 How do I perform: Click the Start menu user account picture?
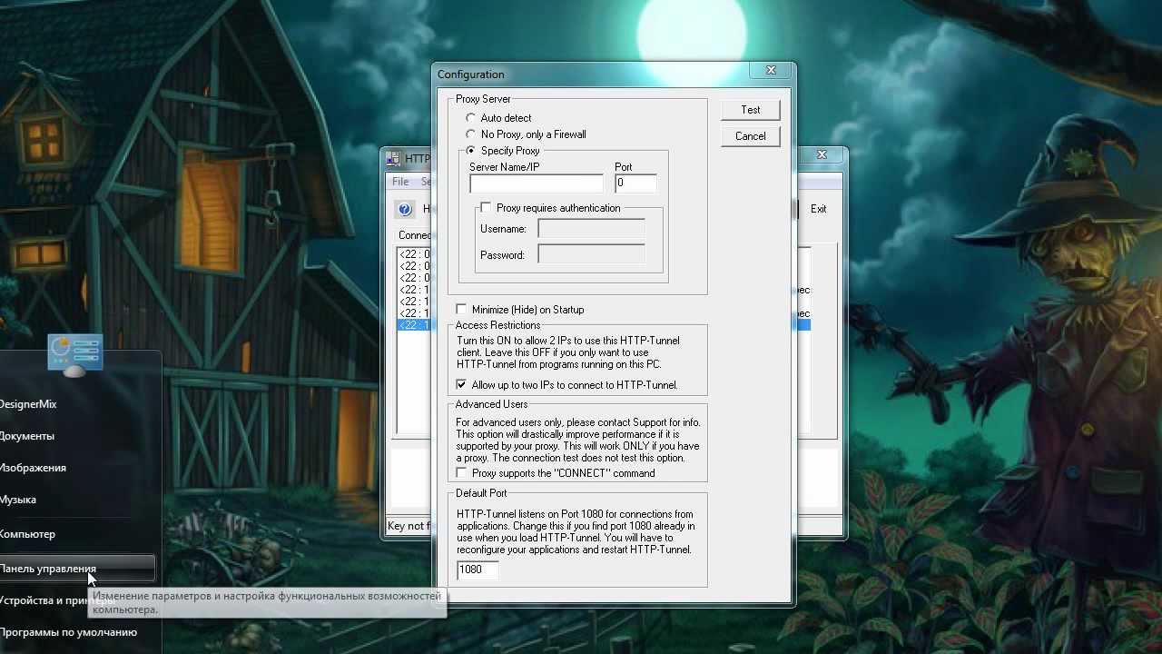(75, 355)
